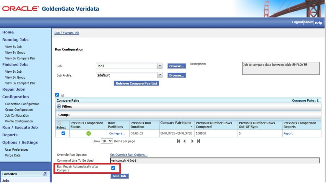Go to next page using arrow icon
The image size is (333, 187).
192,141
